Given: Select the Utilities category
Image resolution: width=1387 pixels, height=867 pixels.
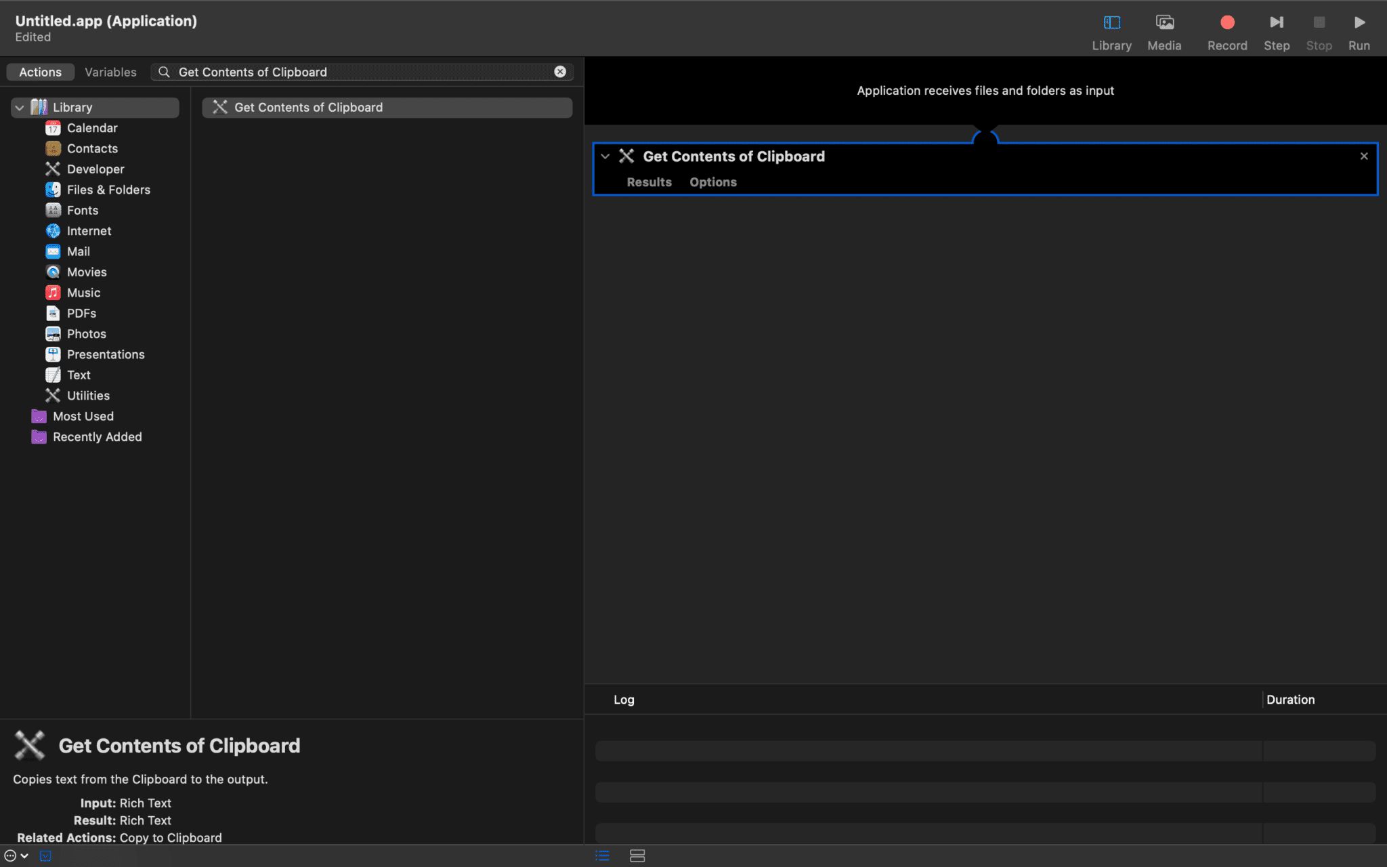Looking at the screenshot, I should pyautogui.click(x=88, y=396).
